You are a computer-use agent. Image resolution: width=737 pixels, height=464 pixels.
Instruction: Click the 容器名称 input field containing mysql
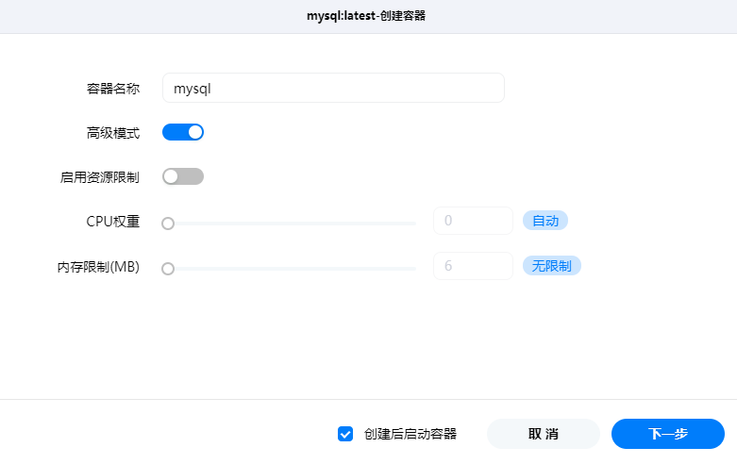[x=333, y=88]
